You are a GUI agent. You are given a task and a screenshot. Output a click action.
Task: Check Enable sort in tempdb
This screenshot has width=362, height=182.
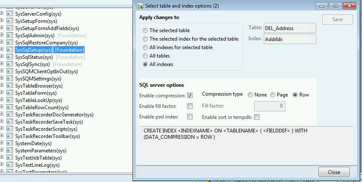[x=257, y=117]
